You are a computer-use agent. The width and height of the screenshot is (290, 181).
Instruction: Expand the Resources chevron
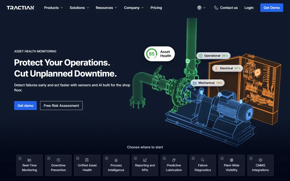coord(116,8)
